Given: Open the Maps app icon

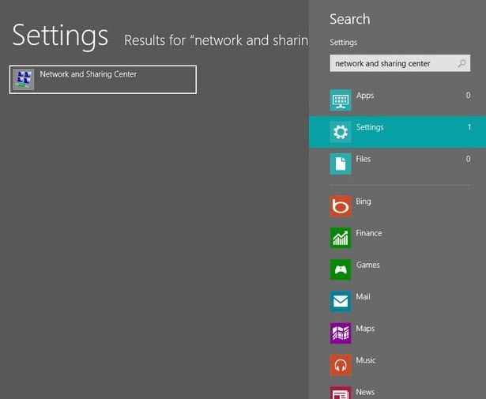Looking at the screenshot, I should pyautogui.click(x=341, y=333).
